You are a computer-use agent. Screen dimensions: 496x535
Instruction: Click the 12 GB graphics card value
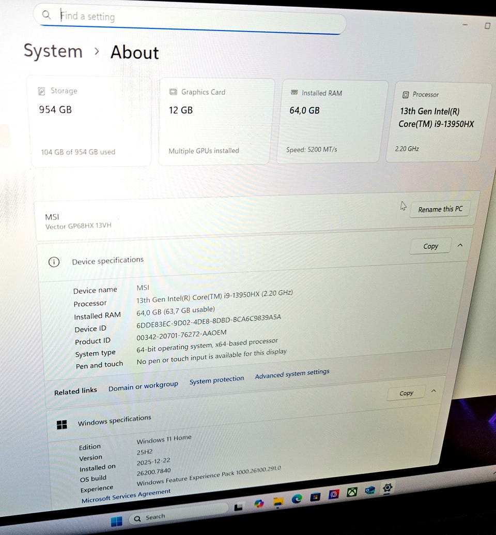181,110
